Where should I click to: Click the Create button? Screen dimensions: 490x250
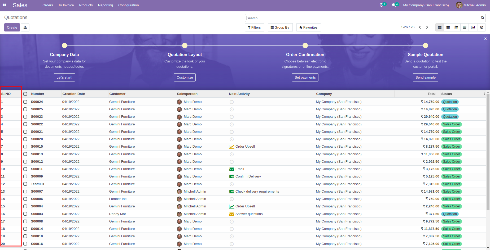(12, 27)
